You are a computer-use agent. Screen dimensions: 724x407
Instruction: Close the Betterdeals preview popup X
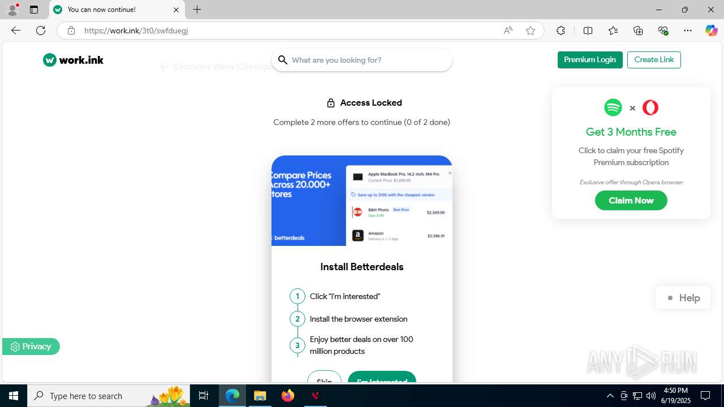pyautogui.click(x=450, y=174)
